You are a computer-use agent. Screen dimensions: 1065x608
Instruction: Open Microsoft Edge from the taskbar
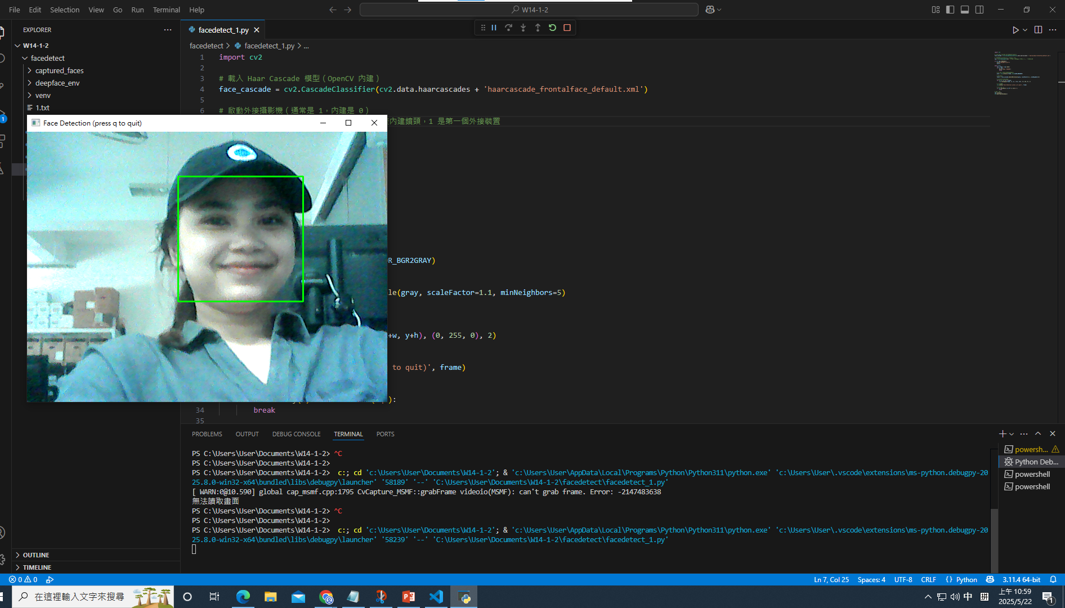point(243,597)
